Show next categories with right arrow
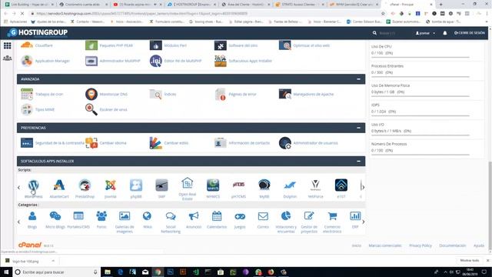 tap(364, 222)
